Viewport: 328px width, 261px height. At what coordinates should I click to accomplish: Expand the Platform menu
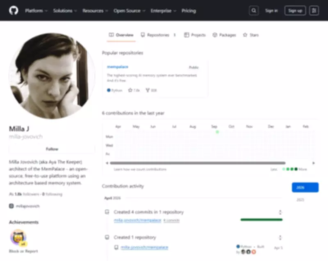coord(36,11)
